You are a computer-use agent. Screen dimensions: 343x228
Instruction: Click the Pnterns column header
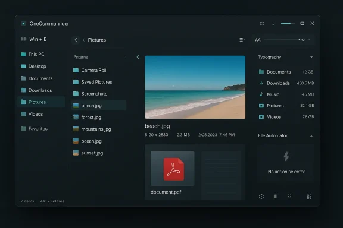tap(80, 57)
